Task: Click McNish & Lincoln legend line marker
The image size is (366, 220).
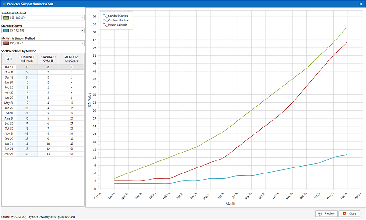Action: coord(105,25)
